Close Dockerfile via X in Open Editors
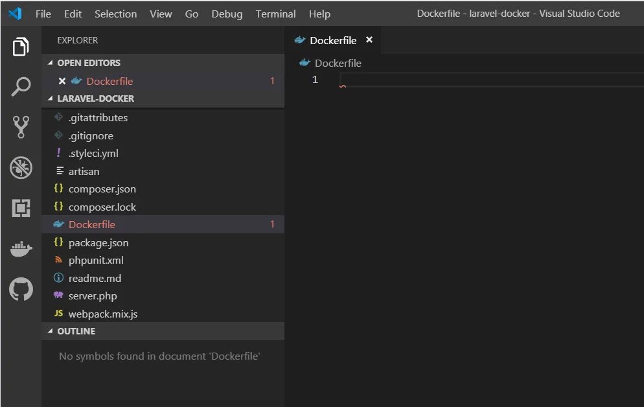 62,81
